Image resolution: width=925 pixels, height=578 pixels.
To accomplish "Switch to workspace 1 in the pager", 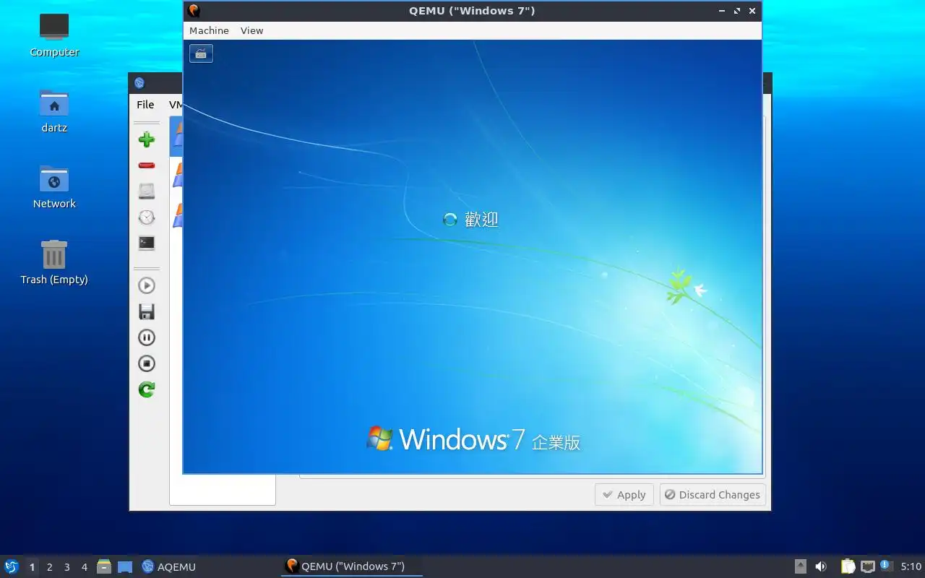I will pos(32,567).
